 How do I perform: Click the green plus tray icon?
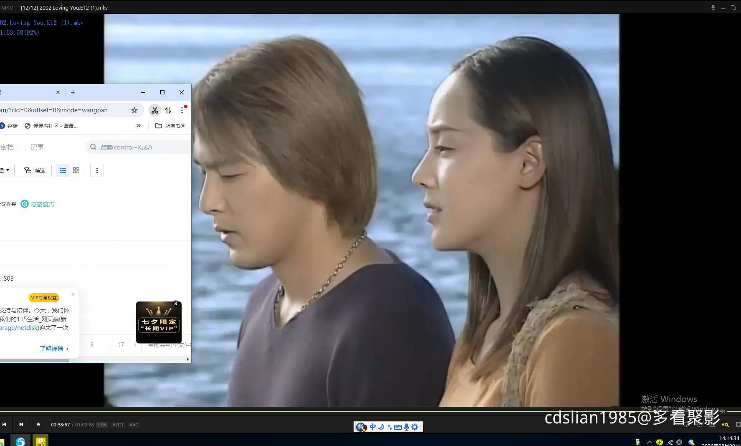(x=660, y=442)
